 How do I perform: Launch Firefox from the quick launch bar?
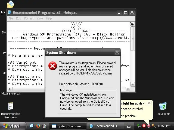point(38,126)
